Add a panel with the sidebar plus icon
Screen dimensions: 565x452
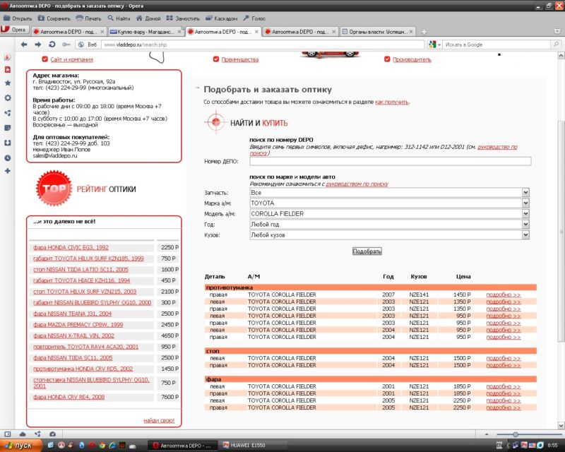point(8,171)
